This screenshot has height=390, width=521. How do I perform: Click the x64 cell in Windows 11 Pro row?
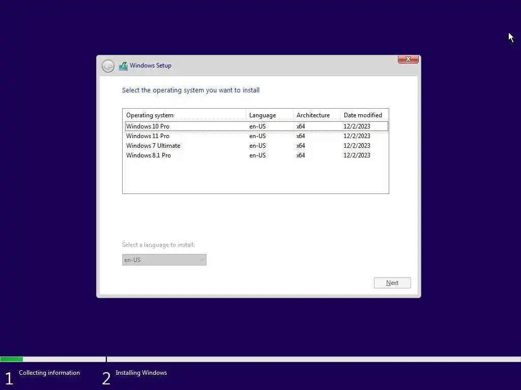[x=301, y=136]
